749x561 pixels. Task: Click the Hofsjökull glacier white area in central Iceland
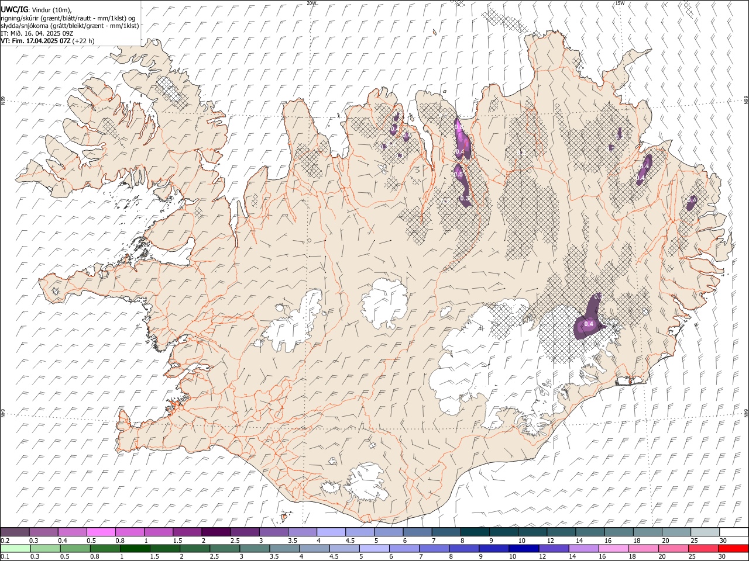click(x=384, y=304)
